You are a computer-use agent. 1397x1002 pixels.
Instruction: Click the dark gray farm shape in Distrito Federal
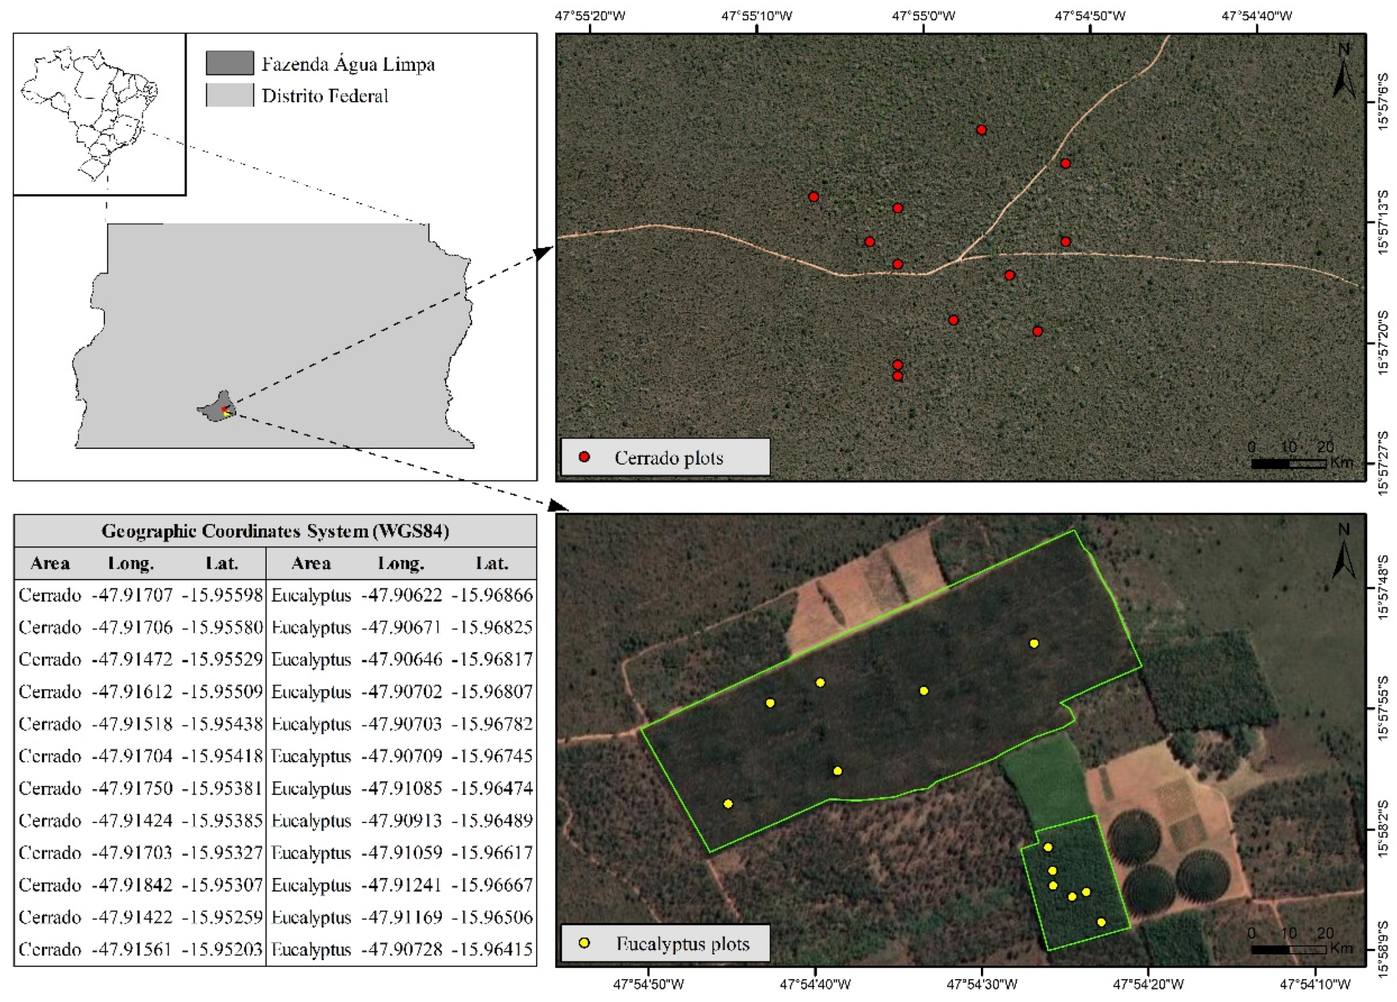coord(216,409)
